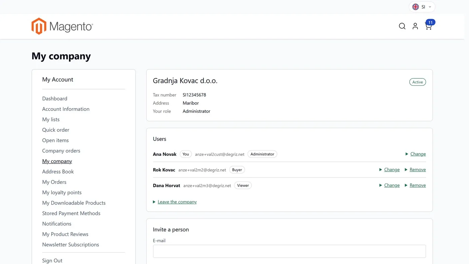Go to Dashboard in sidebar
The height and width of the screenshot is (264, 469).
(x=55, y=98)
